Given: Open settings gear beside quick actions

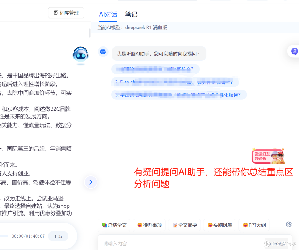Looking at the screenshot, I should pos(288,225).
